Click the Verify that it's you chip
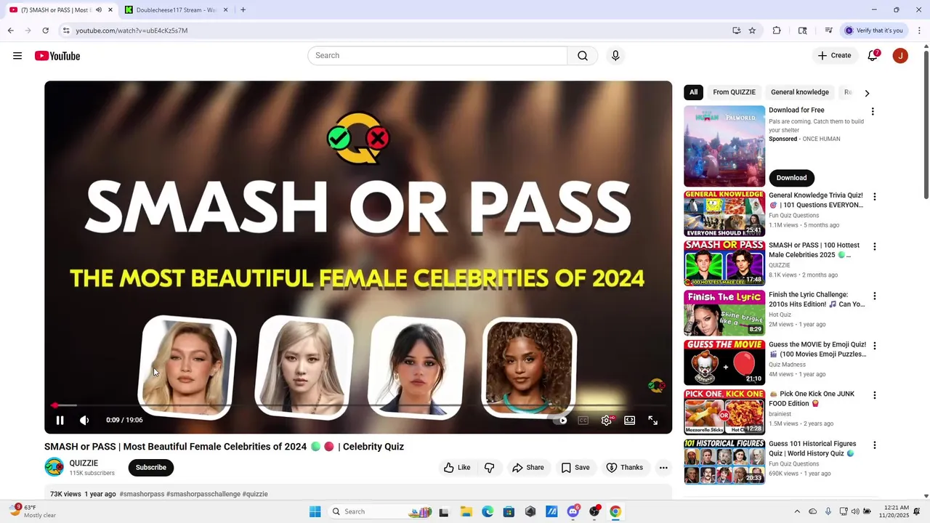Screen dimensions: 930x523 873,31
